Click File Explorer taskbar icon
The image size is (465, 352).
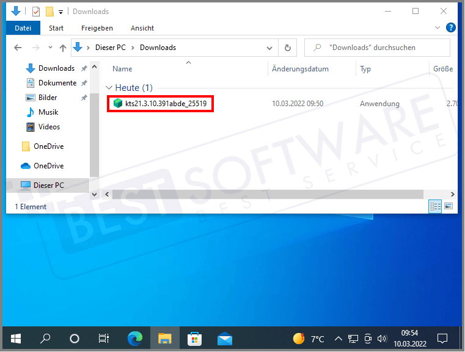tap(164, 339)
